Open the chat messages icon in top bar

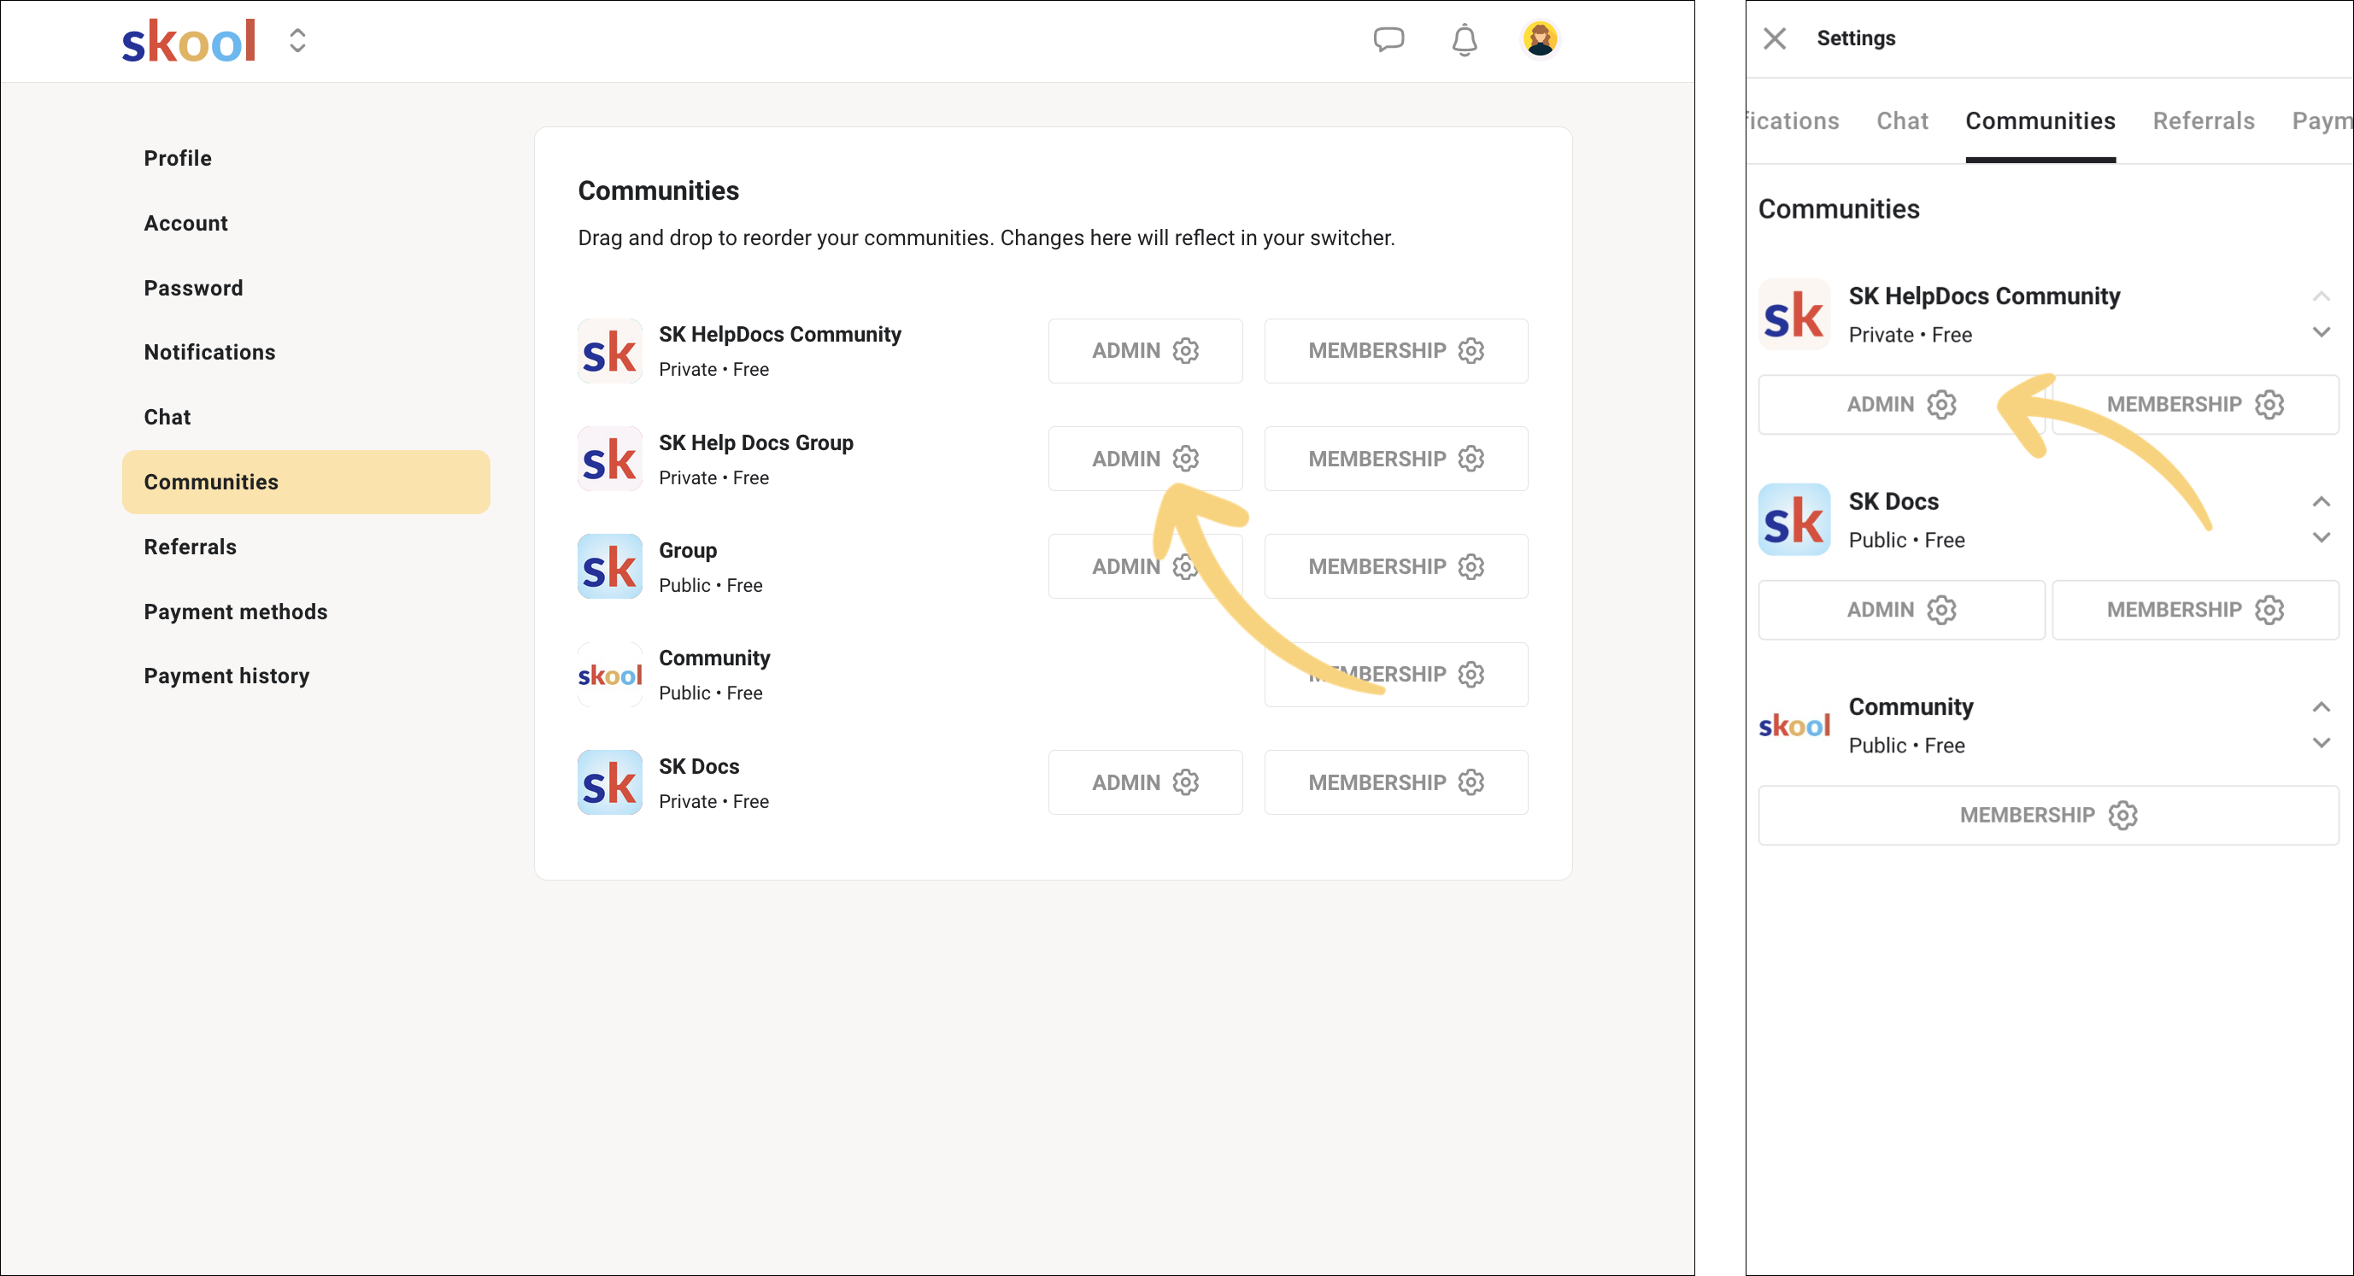[1389, 39]
